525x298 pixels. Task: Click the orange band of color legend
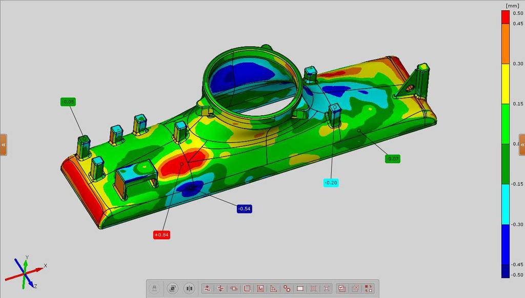(x=505, y=44)
